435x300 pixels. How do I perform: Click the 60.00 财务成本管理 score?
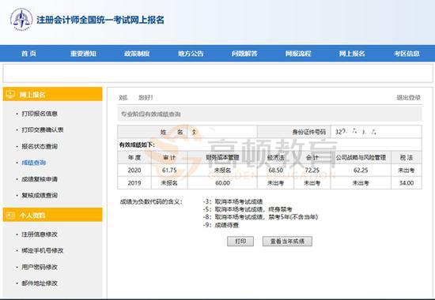click(222, 183)
